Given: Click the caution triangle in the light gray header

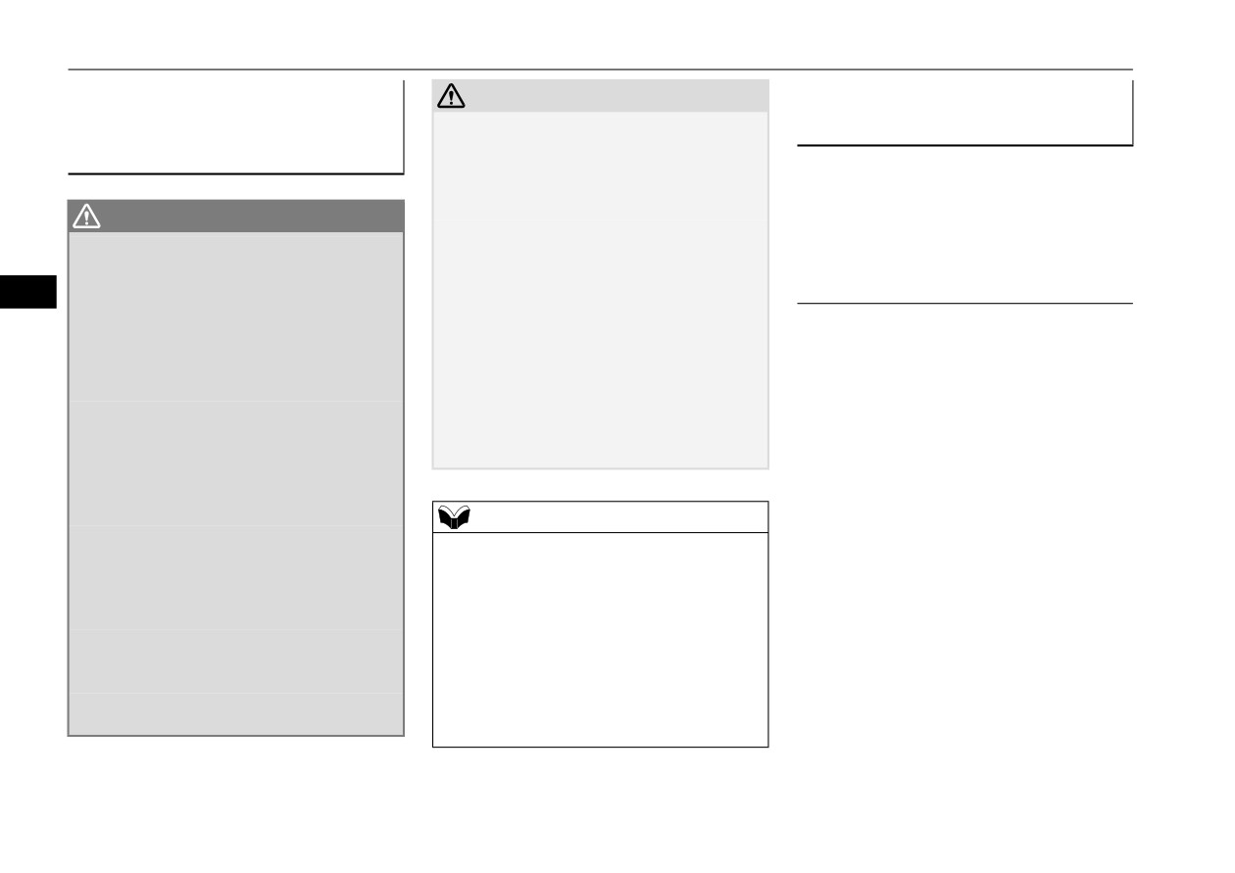Looking at the screenshot, I should tap(451, 96).
